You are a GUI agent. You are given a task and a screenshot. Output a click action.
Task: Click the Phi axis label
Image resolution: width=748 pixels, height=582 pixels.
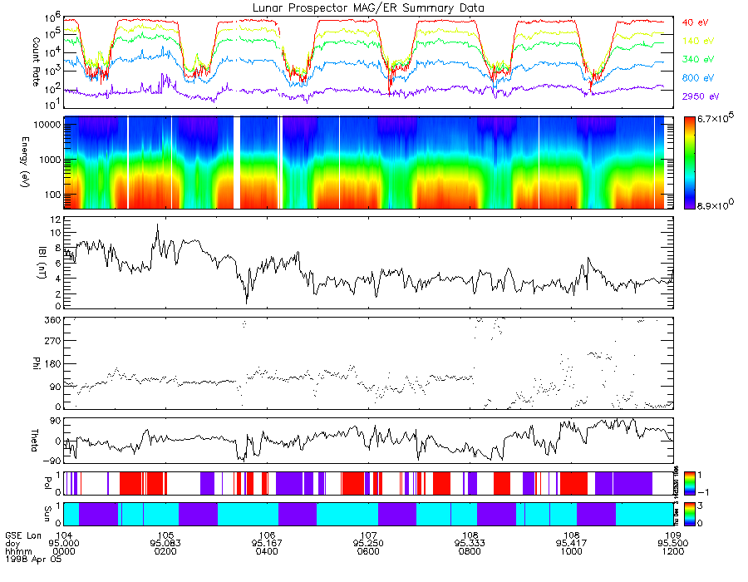36,363
